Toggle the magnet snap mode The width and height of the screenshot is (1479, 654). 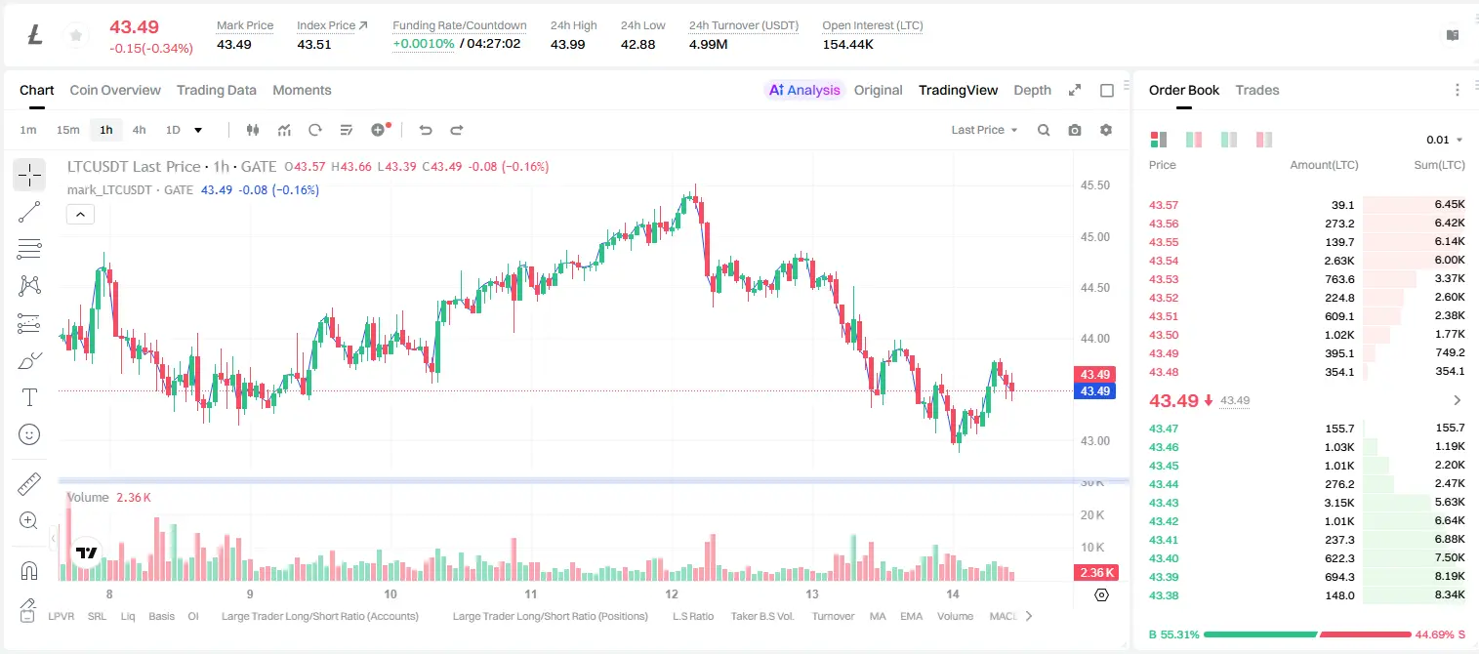click(x=29, y=570)
